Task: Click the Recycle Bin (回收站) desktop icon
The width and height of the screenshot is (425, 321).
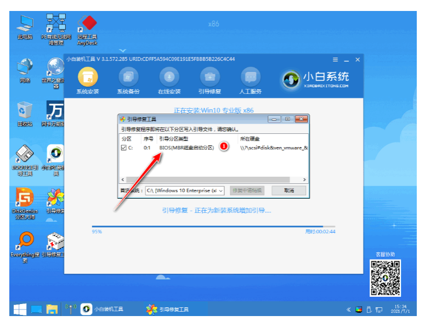Action: pos(25,112)
